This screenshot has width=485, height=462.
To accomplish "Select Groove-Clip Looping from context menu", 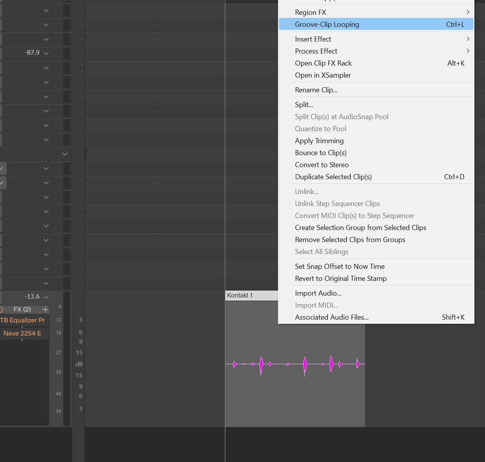I will [327, 24].
